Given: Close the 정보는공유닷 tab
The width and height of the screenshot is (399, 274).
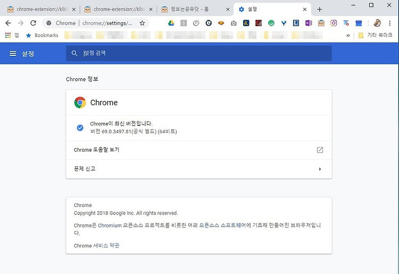Looking at the screenshot, I should [228, 10].
